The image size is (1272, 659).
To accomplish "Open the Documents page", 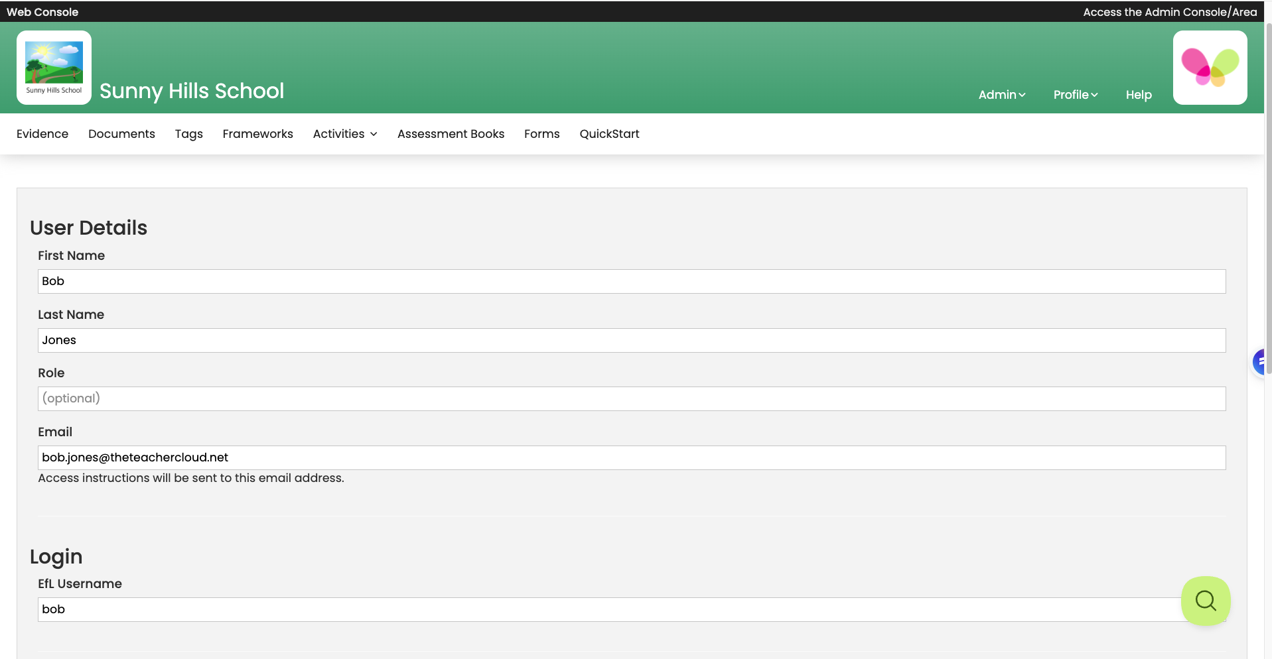I will pos(121,134).
